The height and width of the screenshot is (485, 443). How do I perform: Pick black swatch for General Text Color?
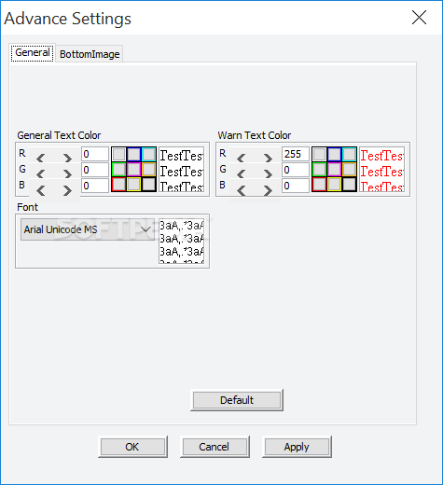click(148, 185)
